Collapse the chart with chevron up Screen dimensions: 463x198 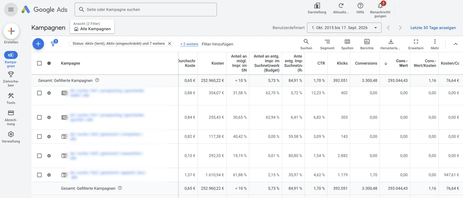tap(456, 44)
